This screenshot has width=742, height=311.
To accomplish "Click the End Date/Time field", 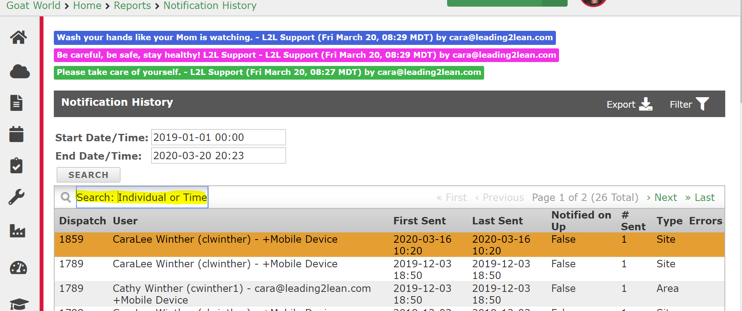I will pyautogui.click(x=218, y=156).
